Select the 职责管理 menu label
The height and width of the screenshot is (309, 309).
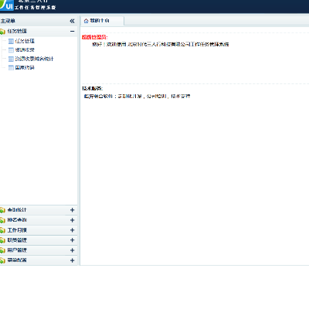click(17, 240)
